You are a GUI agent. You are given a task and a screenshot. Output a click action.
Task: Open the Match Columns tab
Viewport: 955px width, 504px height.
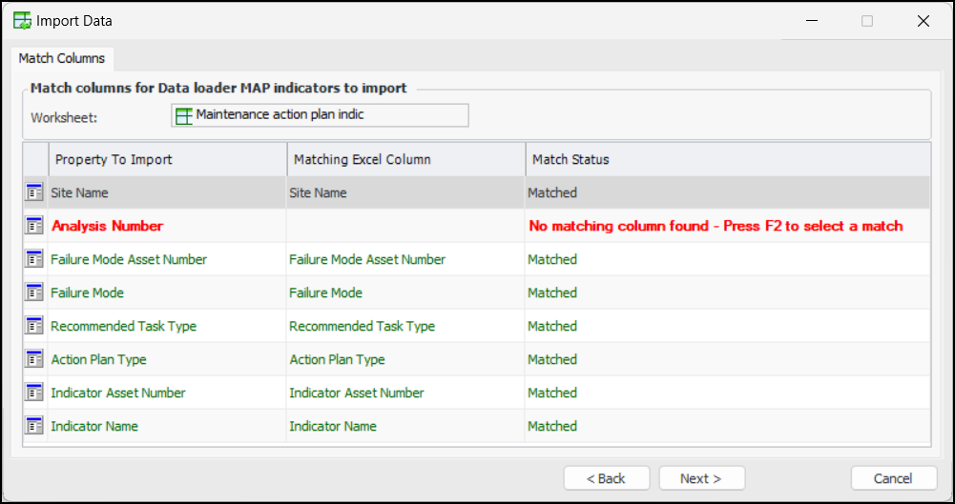[x=62, y=58]
